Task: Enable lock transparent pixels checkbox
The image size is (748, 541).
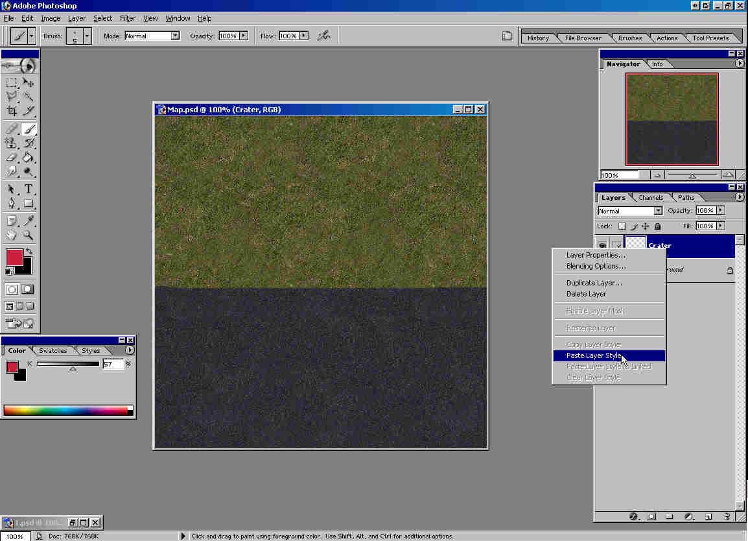Action: (x=622, y=226)
